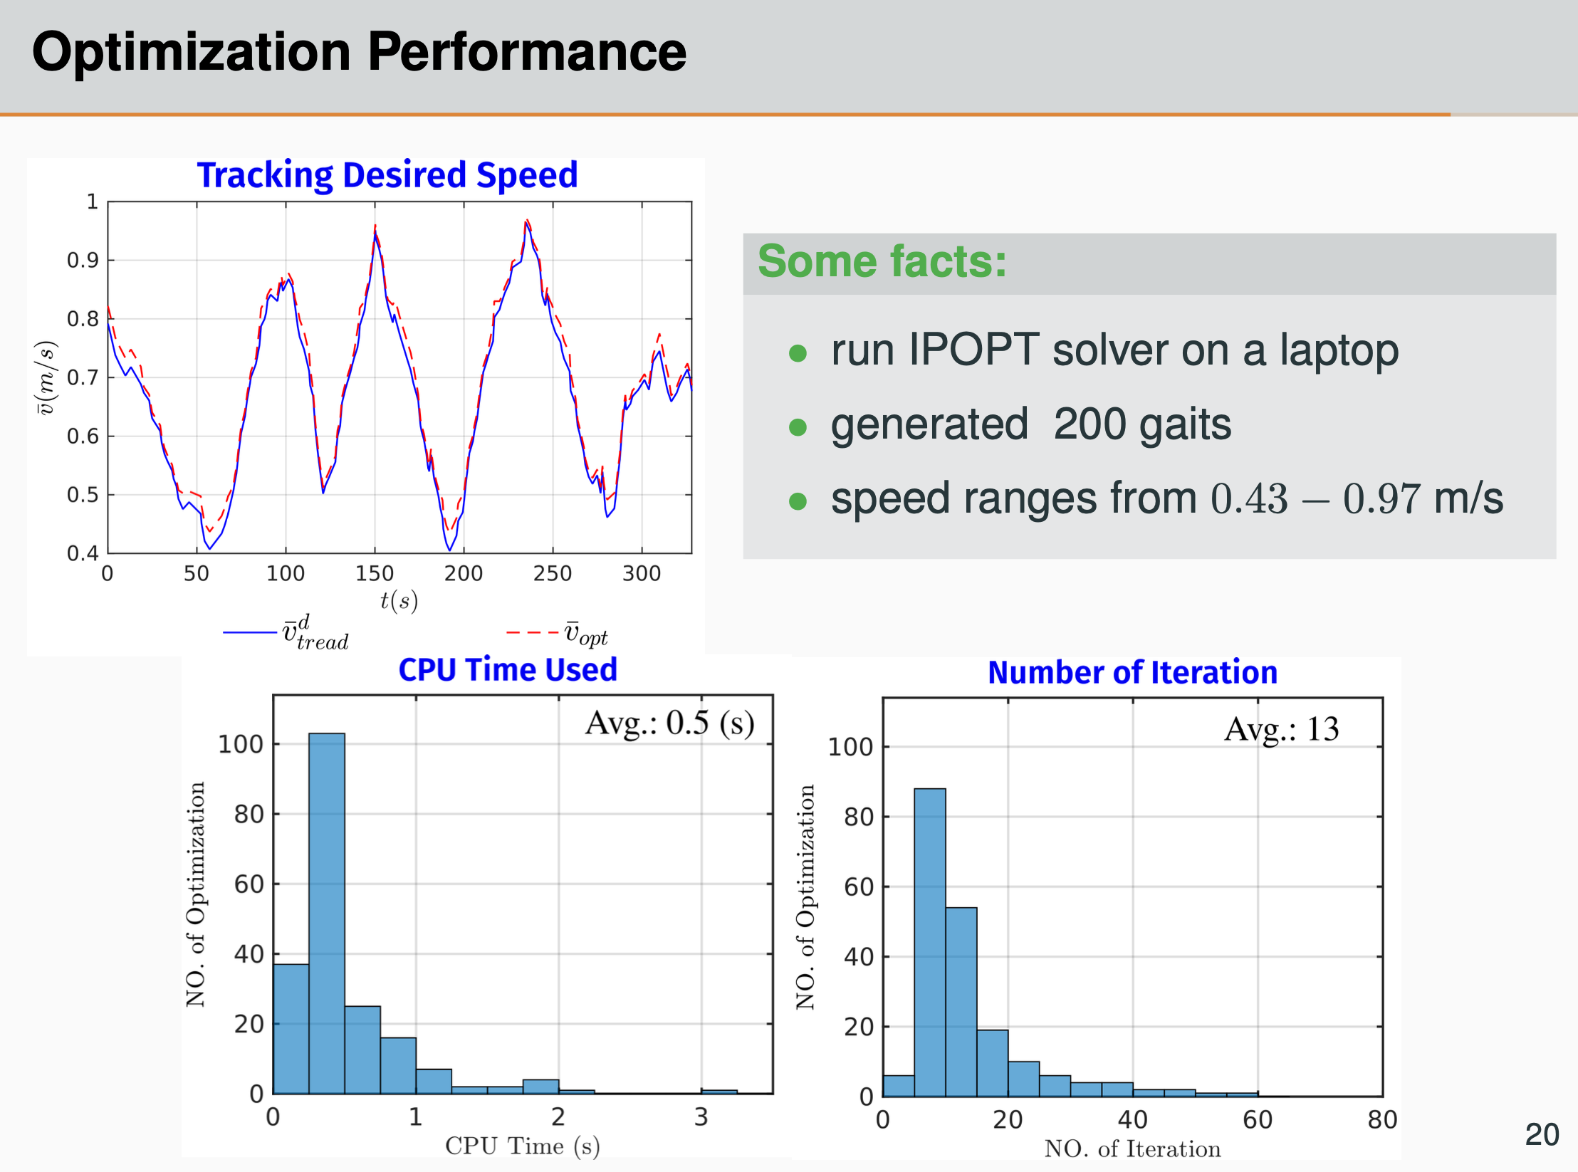Click the Avg.: 0.5 (s) annotation
Screen dimensions: 1578x1172
669,723
